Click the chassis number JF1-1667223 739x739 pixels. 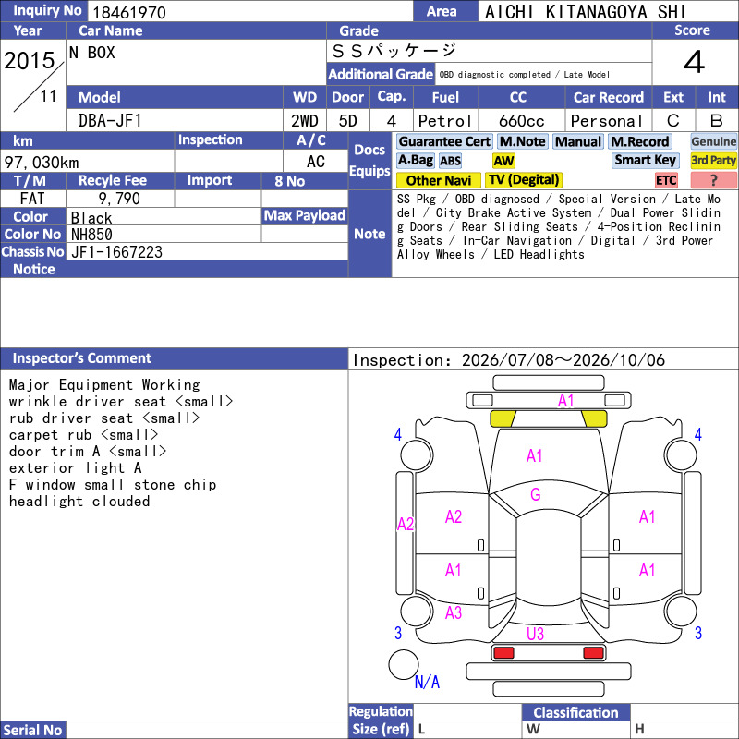[116, 252]
